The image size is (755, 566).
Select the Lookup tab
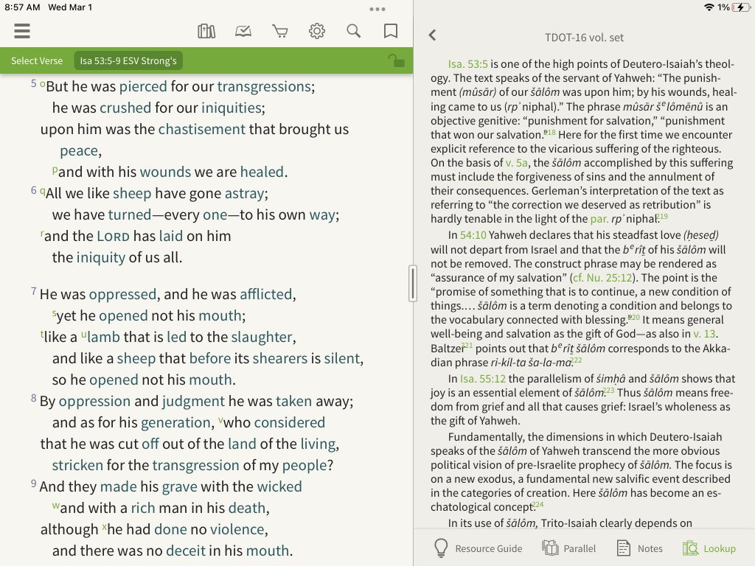point(709,548)
